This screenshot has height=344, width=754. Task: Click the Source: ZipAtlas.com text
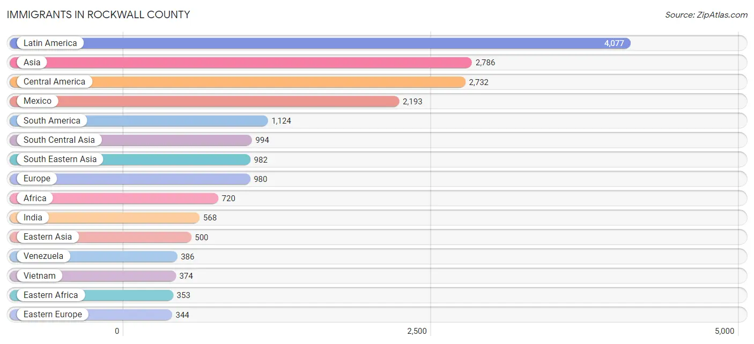[706, 15]
